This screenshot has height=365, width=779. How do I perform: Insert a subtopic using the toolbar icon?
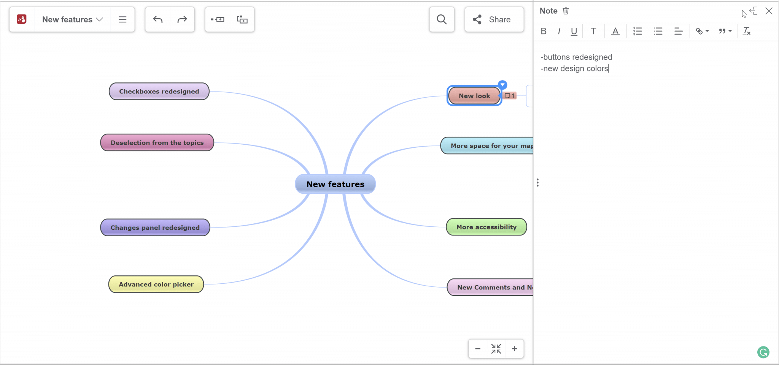[x=217, y=19]
